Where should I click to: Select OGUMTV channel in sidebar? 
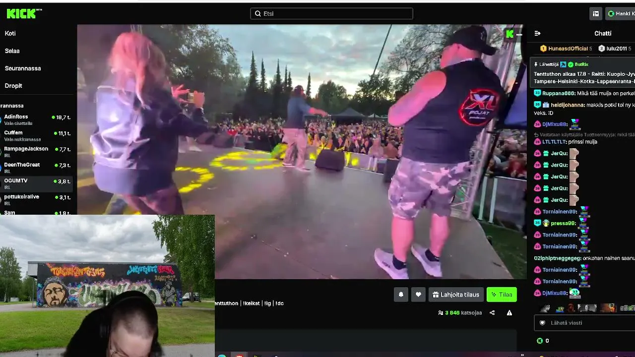37,183
